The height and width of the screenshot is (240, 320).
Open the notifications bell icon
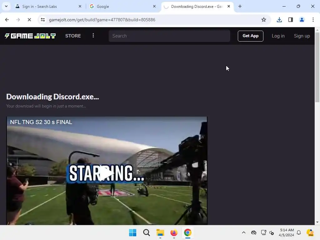tap(299, 232)
